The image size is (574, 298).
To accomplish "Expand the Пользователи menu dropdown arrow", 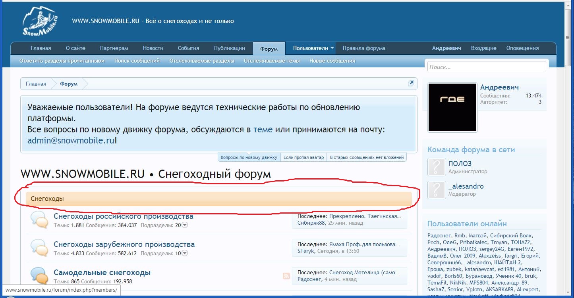I will pyautogui.click(x=332, y=48).
